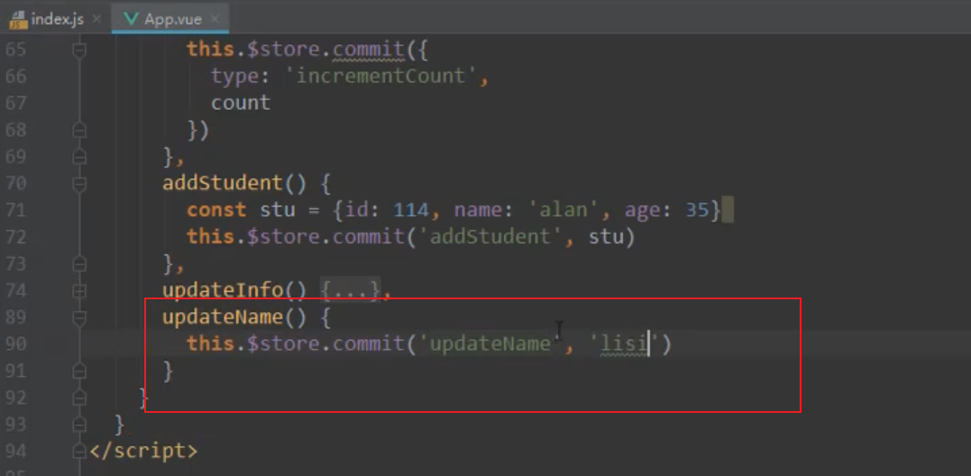This screenshot has height=476, width=971.
Task: Close the index.js tab
Action: click(96, 19)
